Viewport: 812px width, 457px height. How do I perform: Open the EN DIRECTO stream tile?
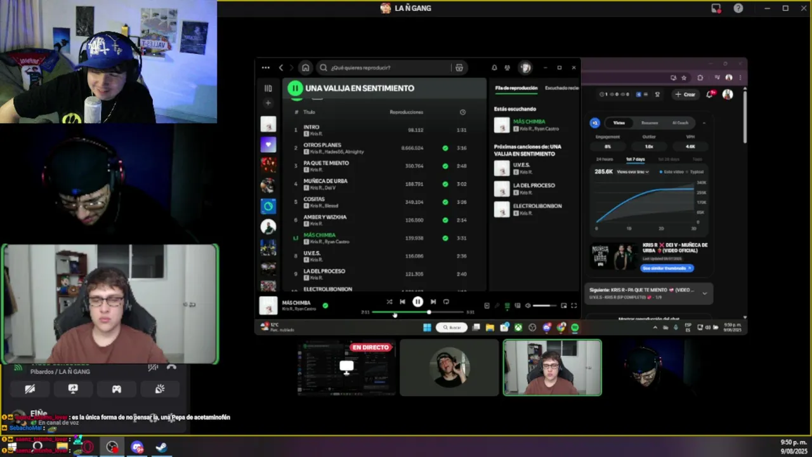click(346, 368)
